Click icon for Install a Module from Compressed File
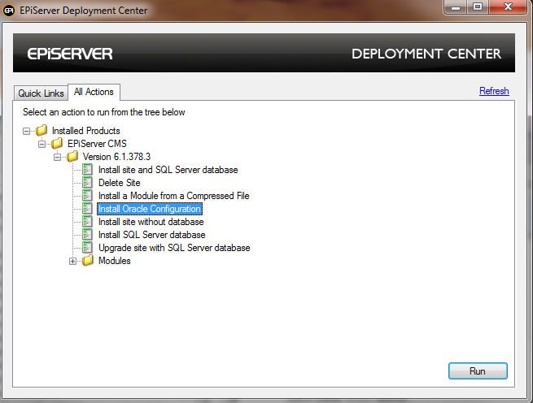The image size is (533, 403). click(x=87, y=195)
